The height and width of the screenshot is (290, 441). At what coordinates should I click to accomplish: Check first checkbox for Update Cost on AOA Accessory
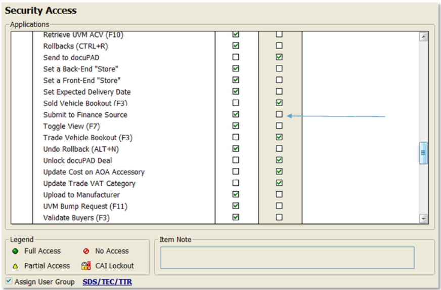236,172
